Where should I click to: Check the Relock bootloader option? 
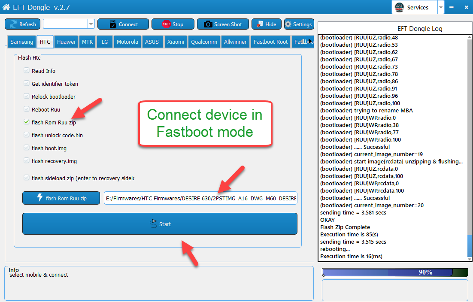click(x=27, y=97)
